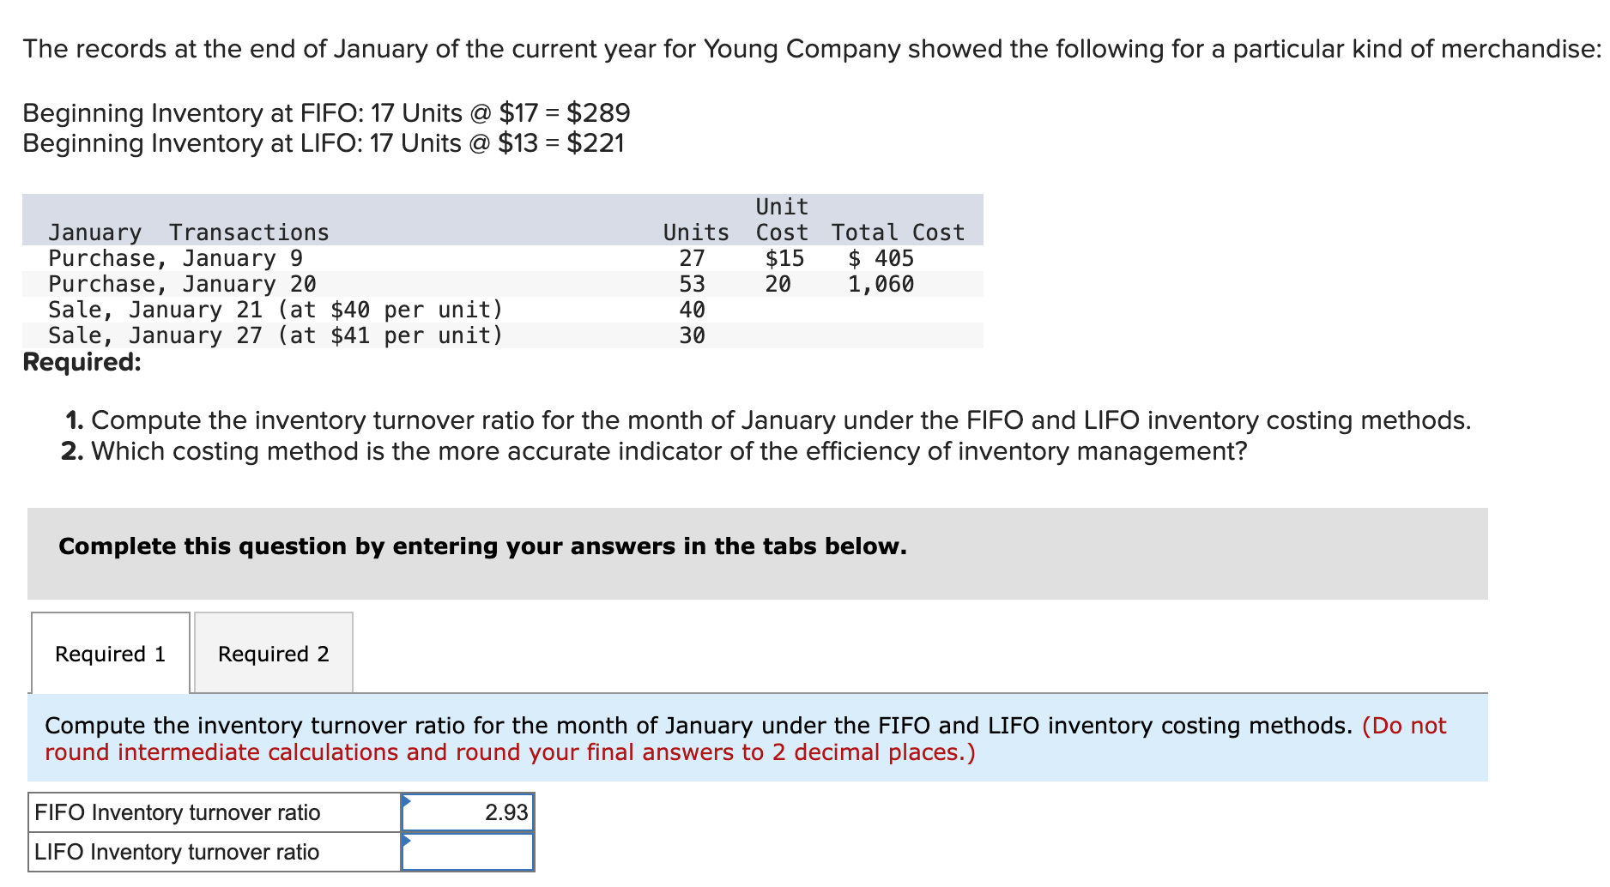Click the Units column header
The height and width of the screenshot is (887, 1610).
(x=695, y=232)
